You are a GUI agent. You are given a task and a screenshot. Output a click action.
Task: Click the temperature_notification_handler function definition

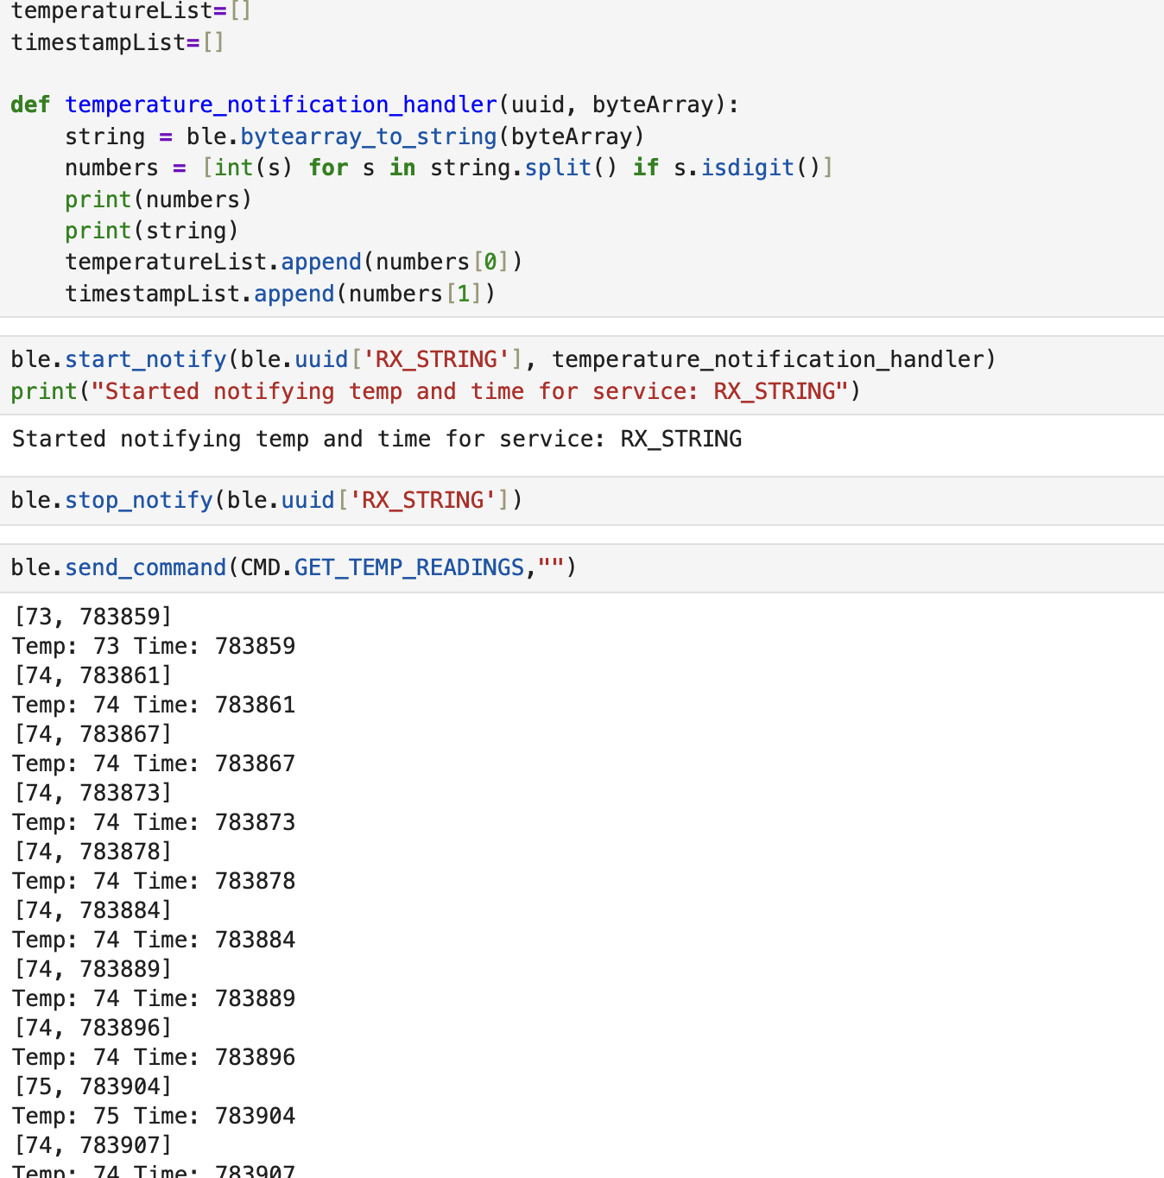click(x=281, y=104)
